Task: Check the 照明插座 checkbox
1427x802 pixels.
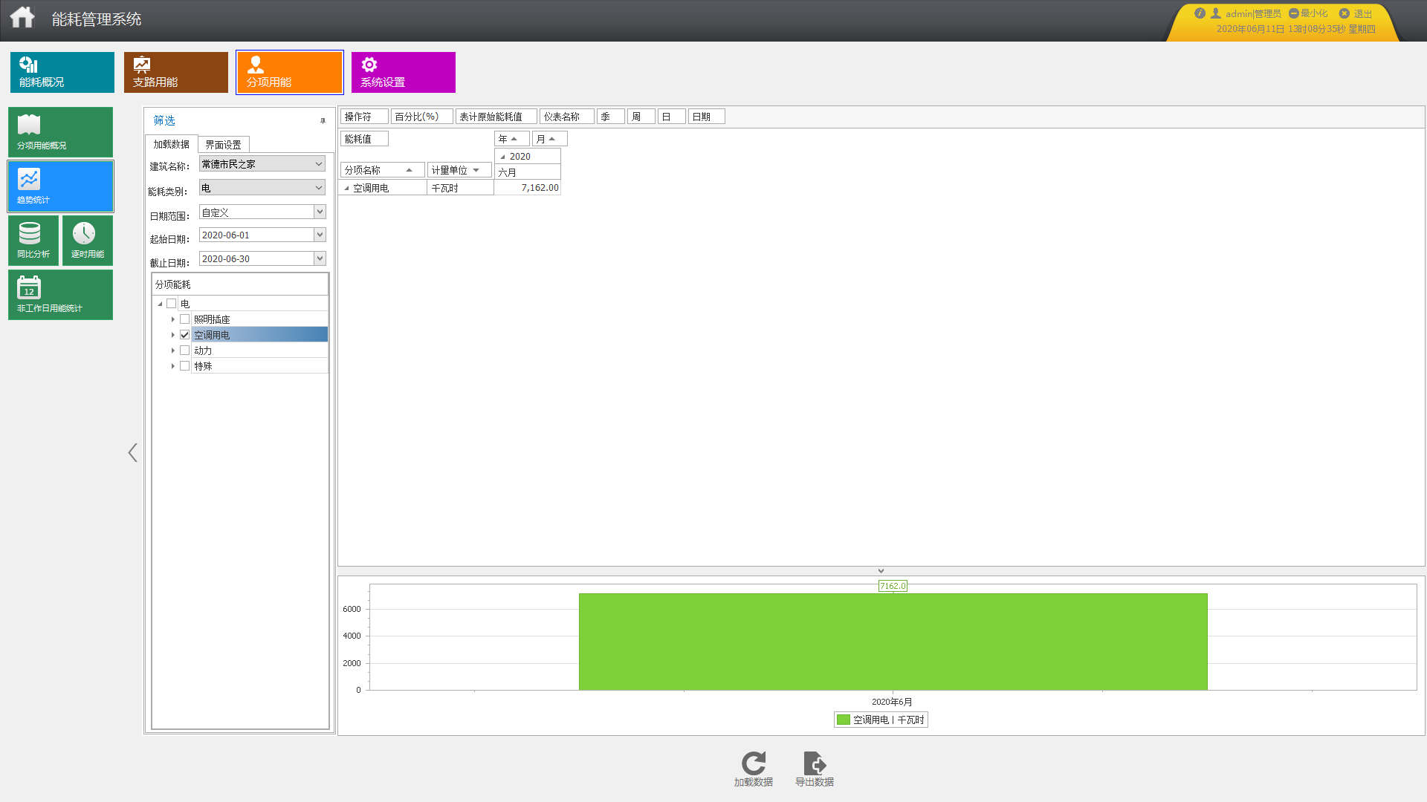Action: coord(185,319)
